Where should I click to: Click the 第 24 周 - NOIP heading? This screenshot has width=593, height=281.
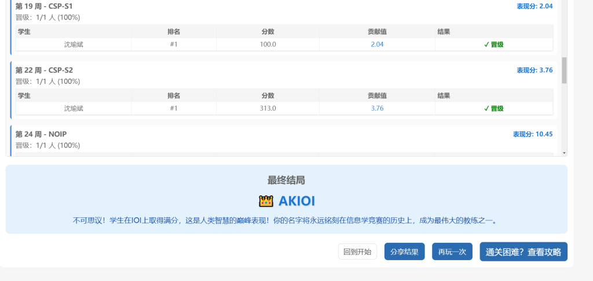(x=41, y=134)
